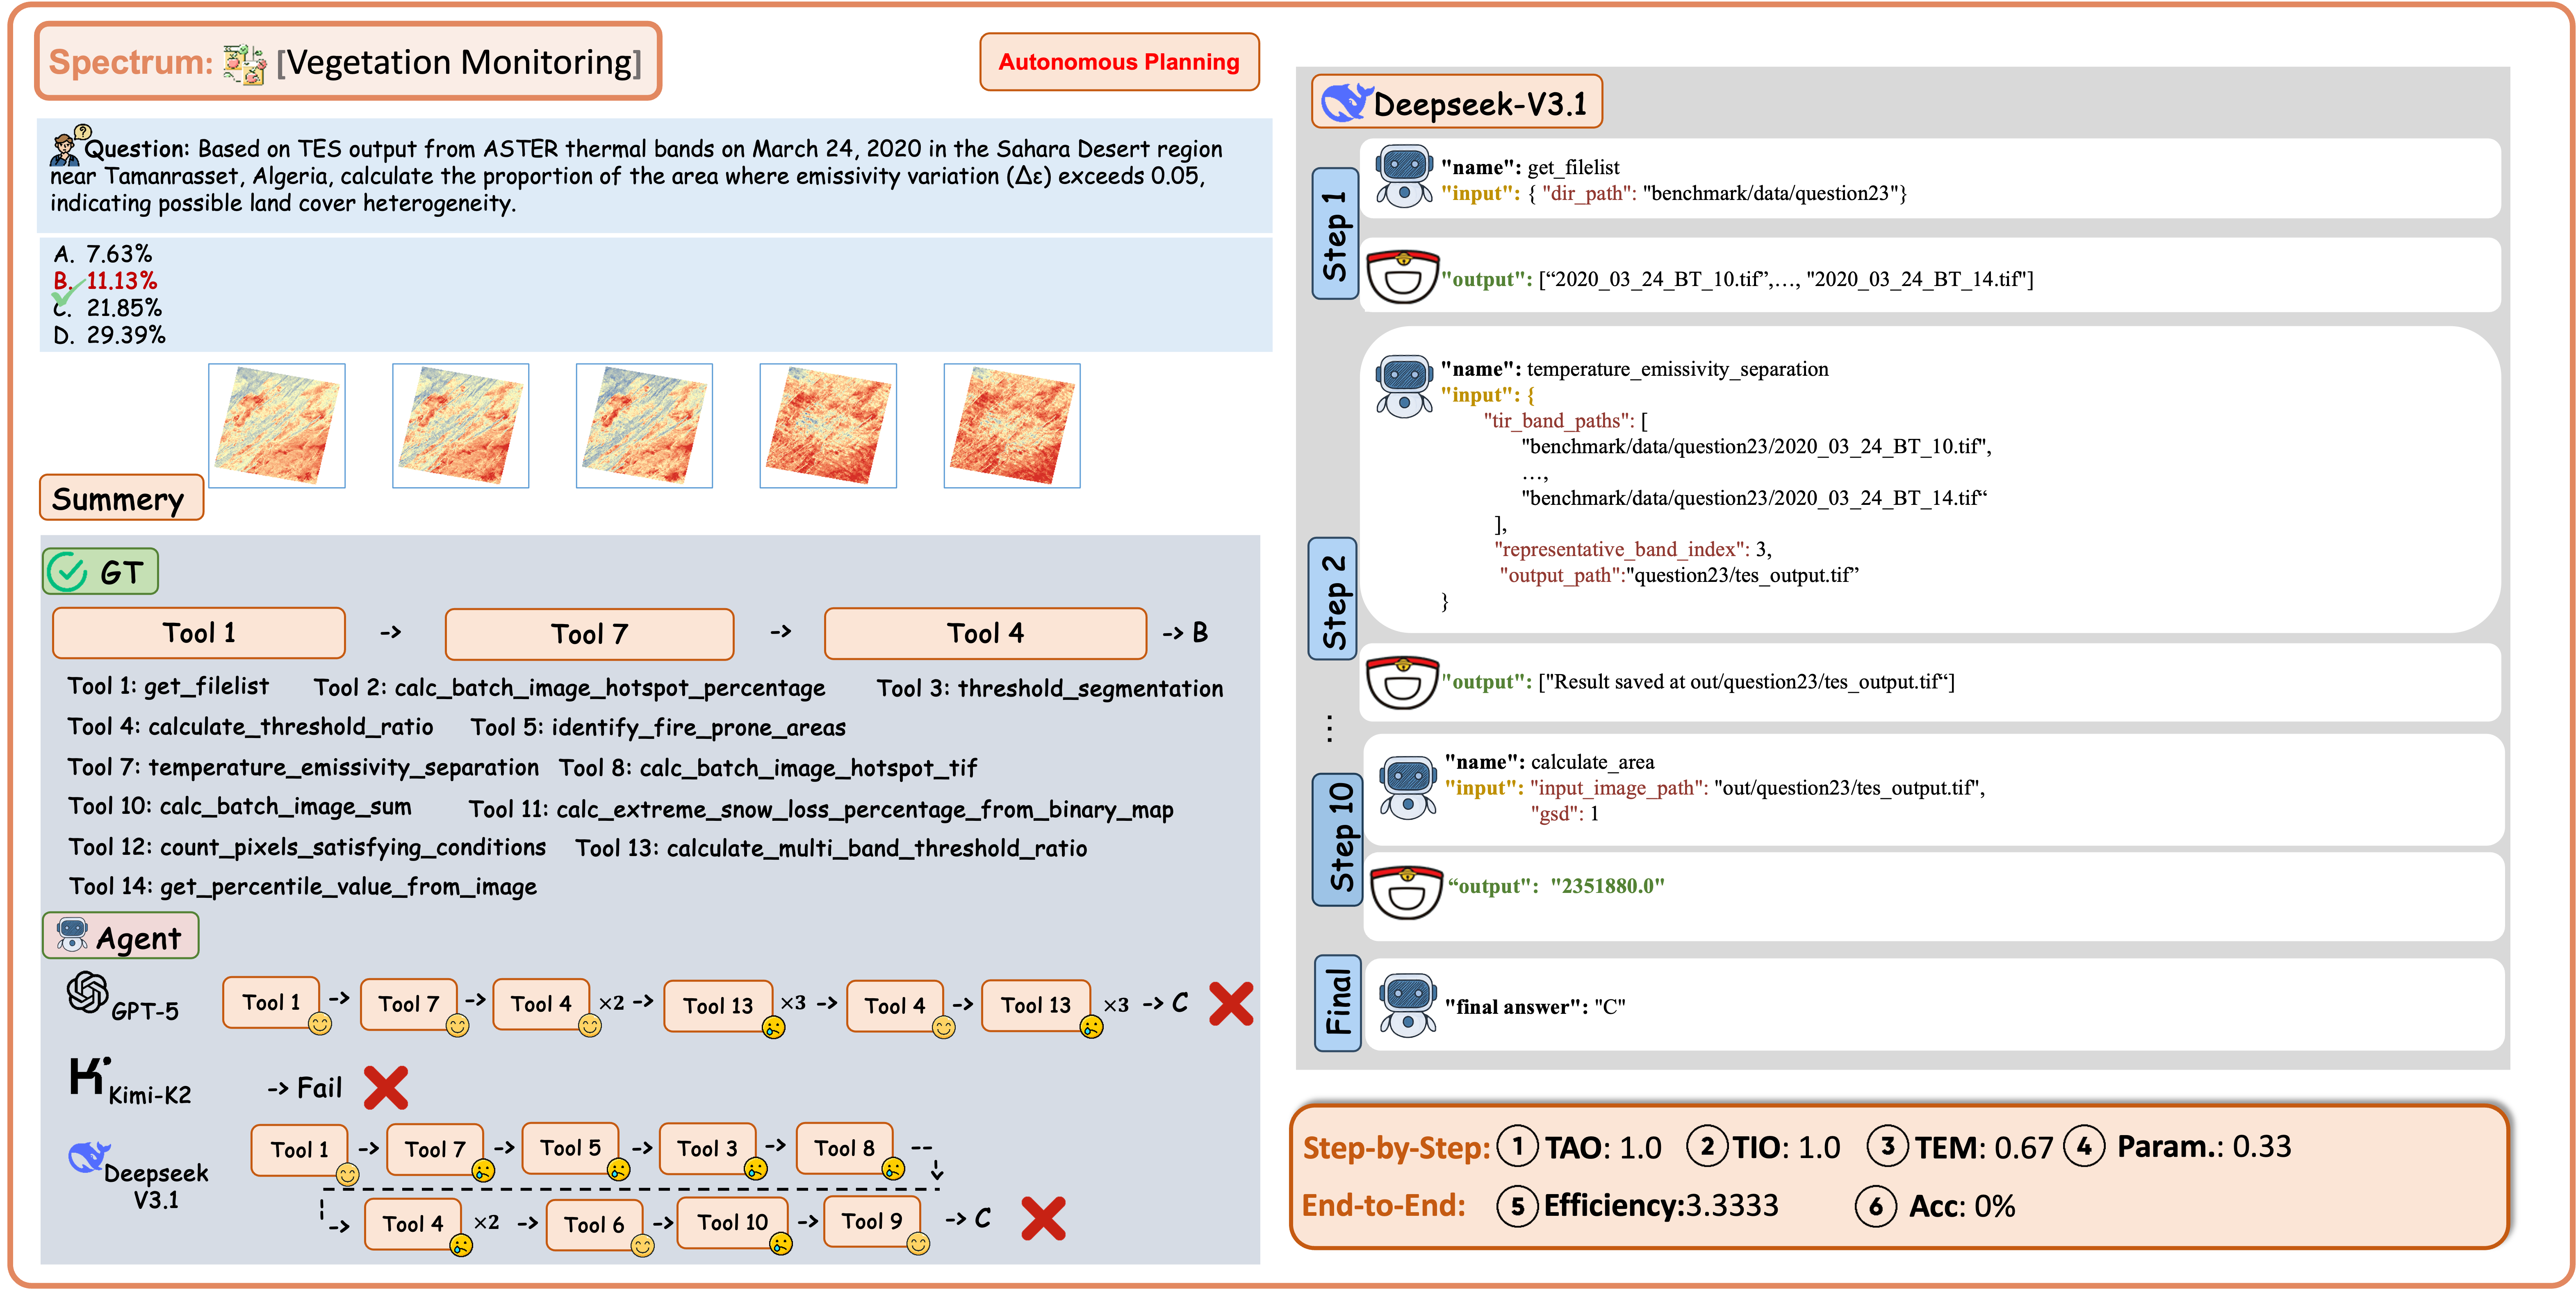
Task: Click the last deep-red thermal thumbnail
Action: [1011, 426]
